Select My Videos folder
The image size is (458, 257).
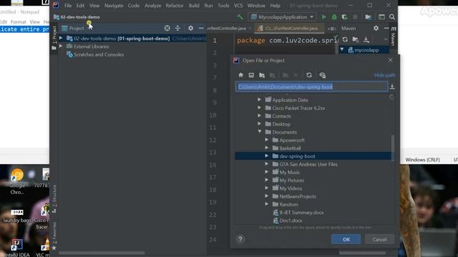pos(291,188)
